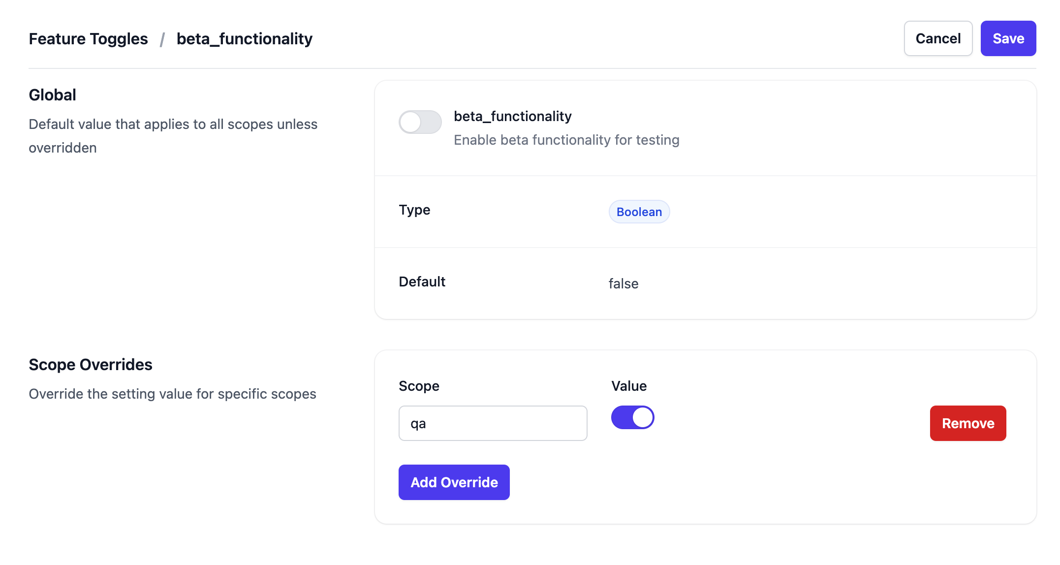Click the Global section heading
The width and height of the screenshot is (1060, 565).
52,95
